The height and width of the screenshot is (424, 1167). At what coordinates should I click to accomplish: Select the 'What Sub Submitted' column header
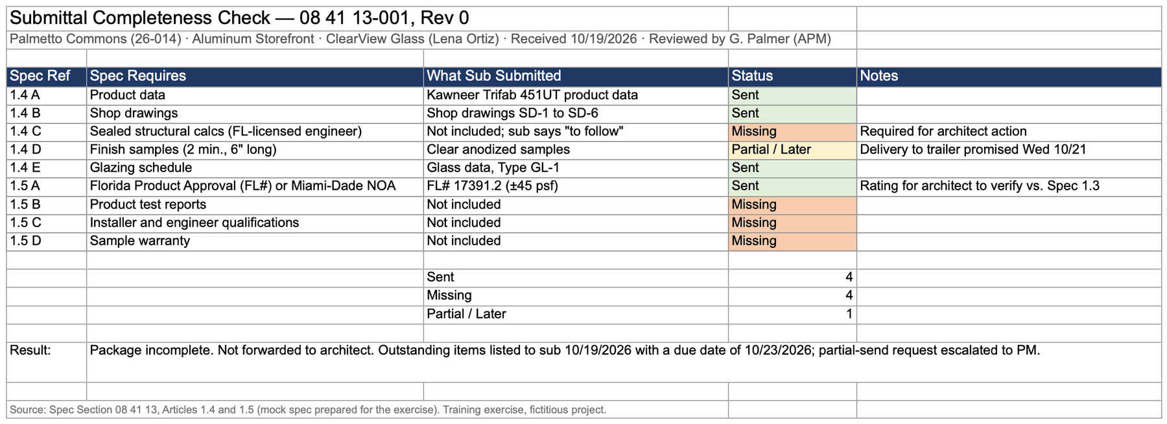pyautogui.click(x=576, y=76)
